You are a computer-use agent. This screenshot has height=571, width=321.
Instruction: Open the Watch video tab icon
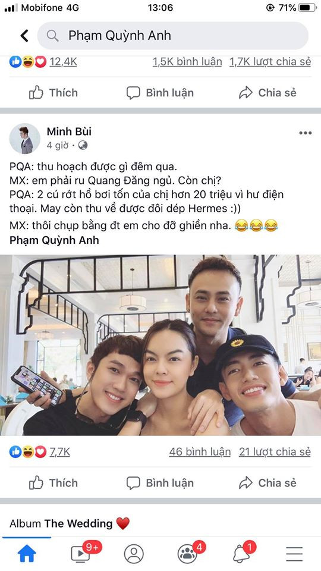click(81, 554)
